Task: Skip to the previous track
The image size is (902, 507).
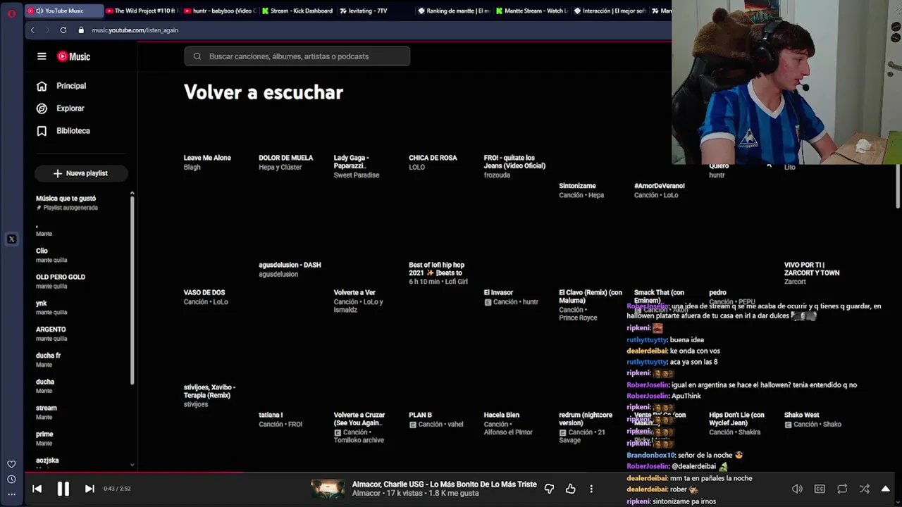Action: pos(37,489)
